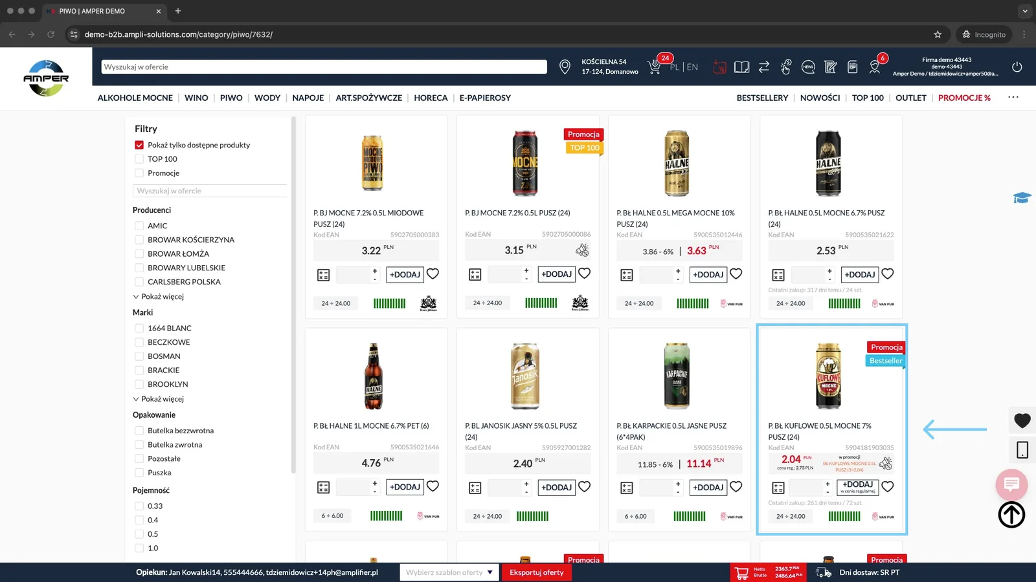This screenshot has height=582, width=1036.
Task: Open the three-dots overflow menu in navigation
Action: click(1013, 98)
